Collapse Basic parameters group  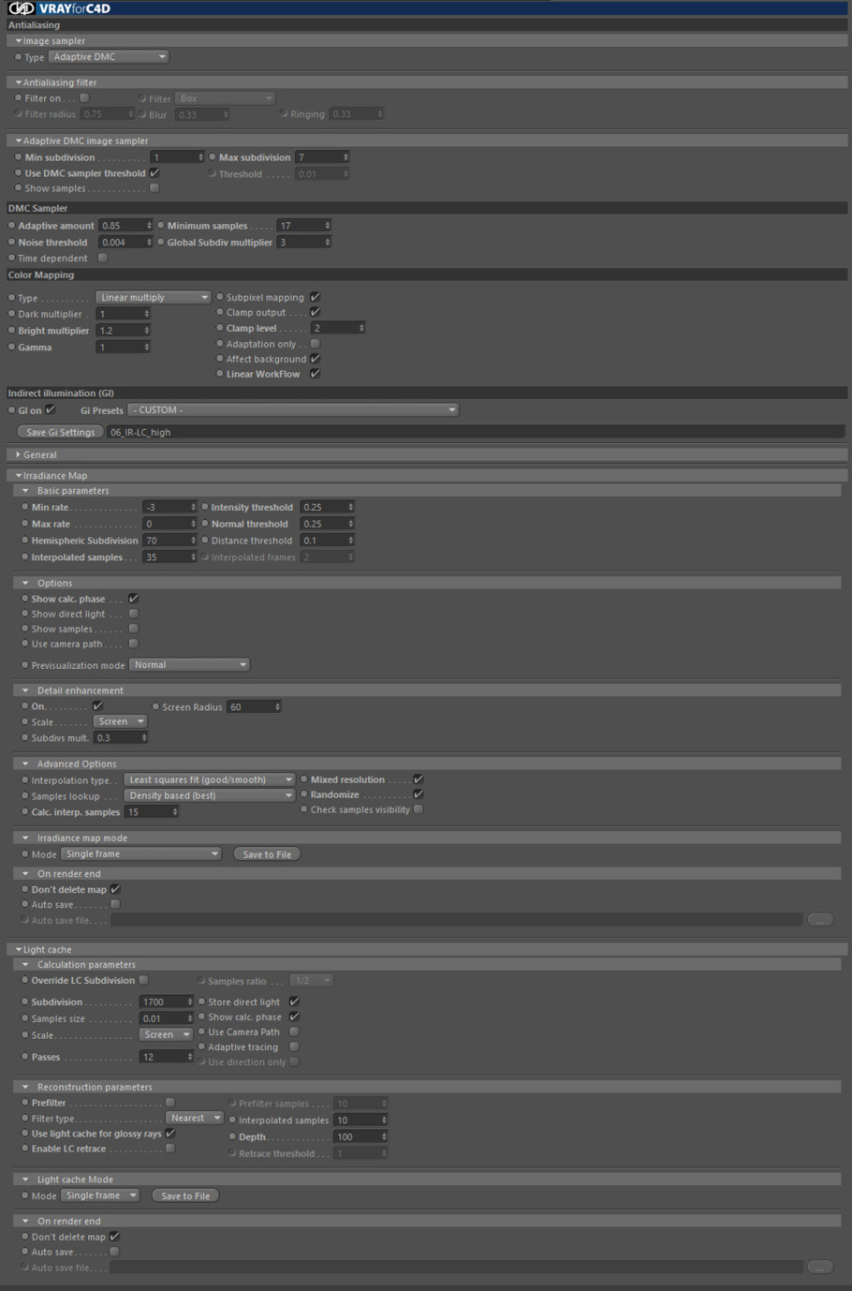pyautogui.click(x=25, y=491)
